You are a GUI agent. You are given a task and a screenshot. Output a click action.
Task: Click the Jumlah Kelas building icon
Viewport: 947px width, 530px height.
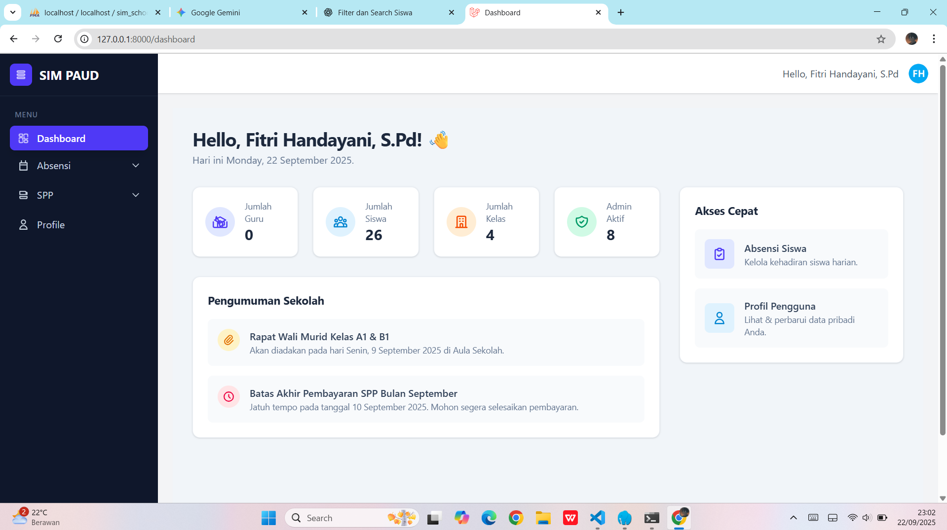click(461, 222)
